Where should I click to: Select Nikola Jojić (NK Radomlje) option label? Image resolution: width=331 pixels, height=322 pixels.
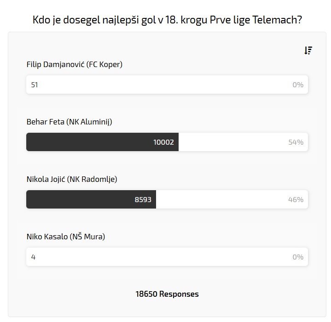click(72, 180)
